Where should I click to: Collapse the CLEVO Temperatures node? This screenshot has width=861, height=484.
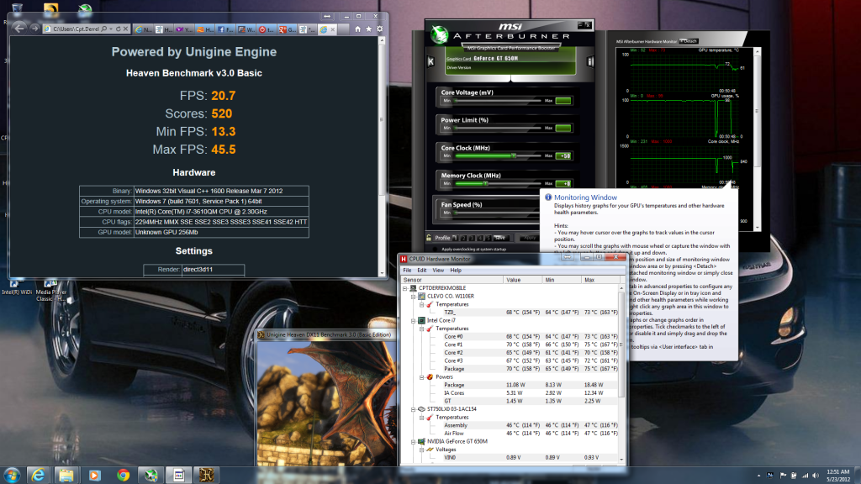422,304
